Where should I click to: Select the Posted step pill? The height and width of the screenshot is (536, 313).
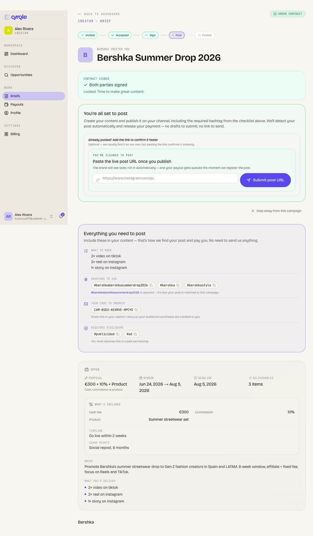point(205,35)
